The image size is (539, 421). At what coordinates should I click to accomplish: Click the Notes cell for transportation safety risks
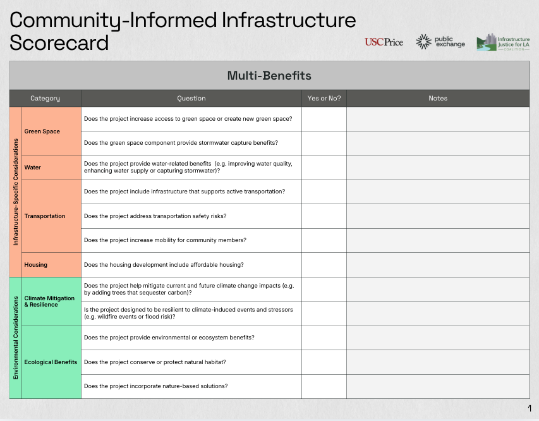click(x=437, y=216)
